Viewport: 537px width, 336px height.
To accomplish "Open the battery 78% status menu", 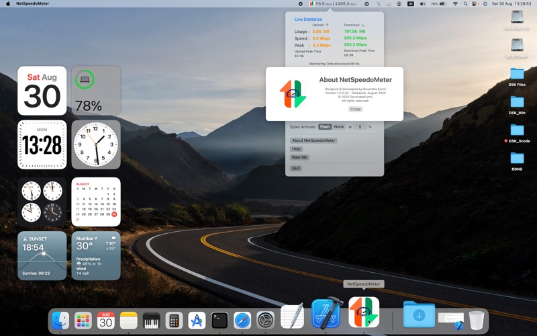I will click(x=439, y=4).
